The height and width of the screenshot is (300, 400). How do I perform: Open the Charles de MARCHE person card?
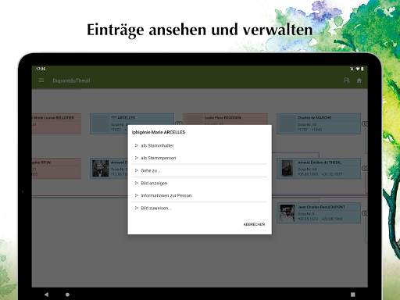point(319,123)
